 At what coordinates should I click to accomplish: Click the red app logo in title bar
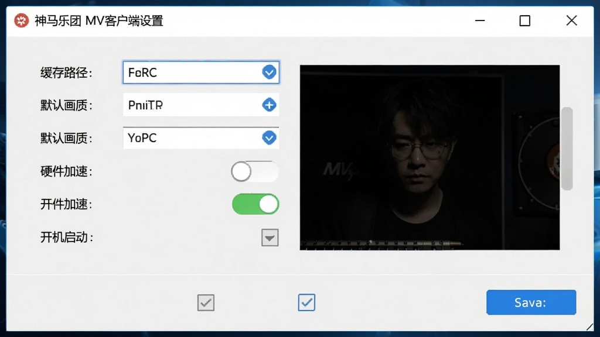(x=22, y=20)
